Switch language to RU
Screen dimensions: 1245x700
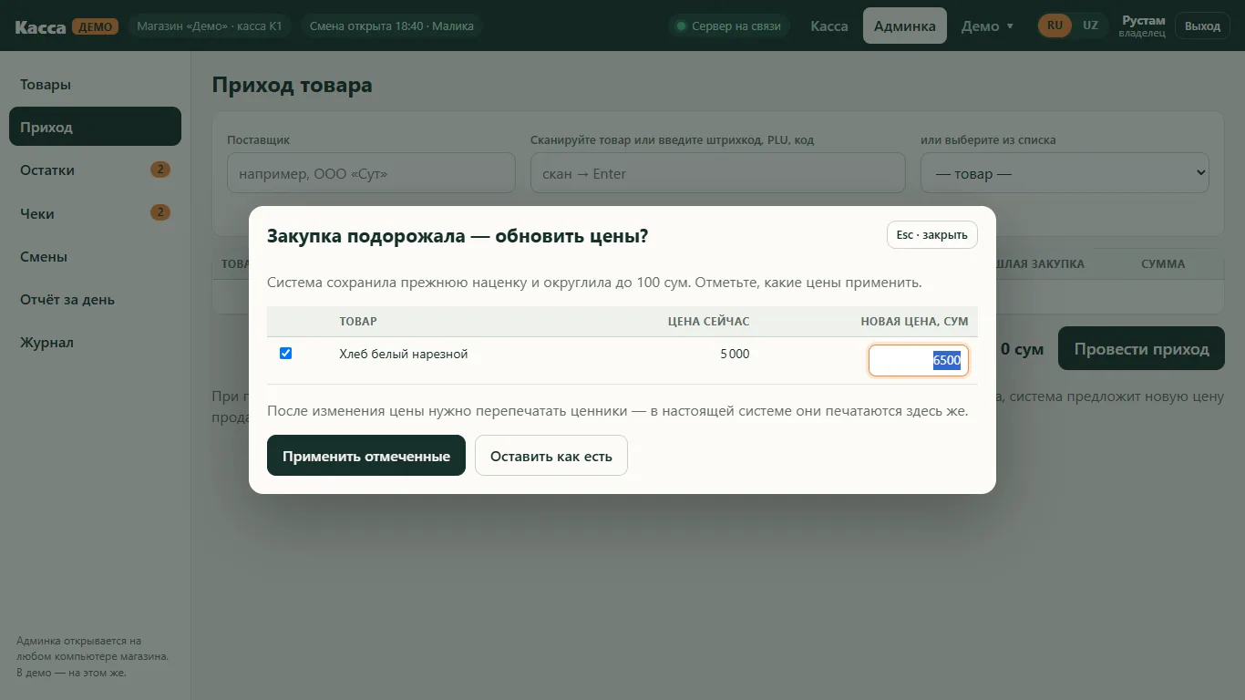tap(1055, 26)
